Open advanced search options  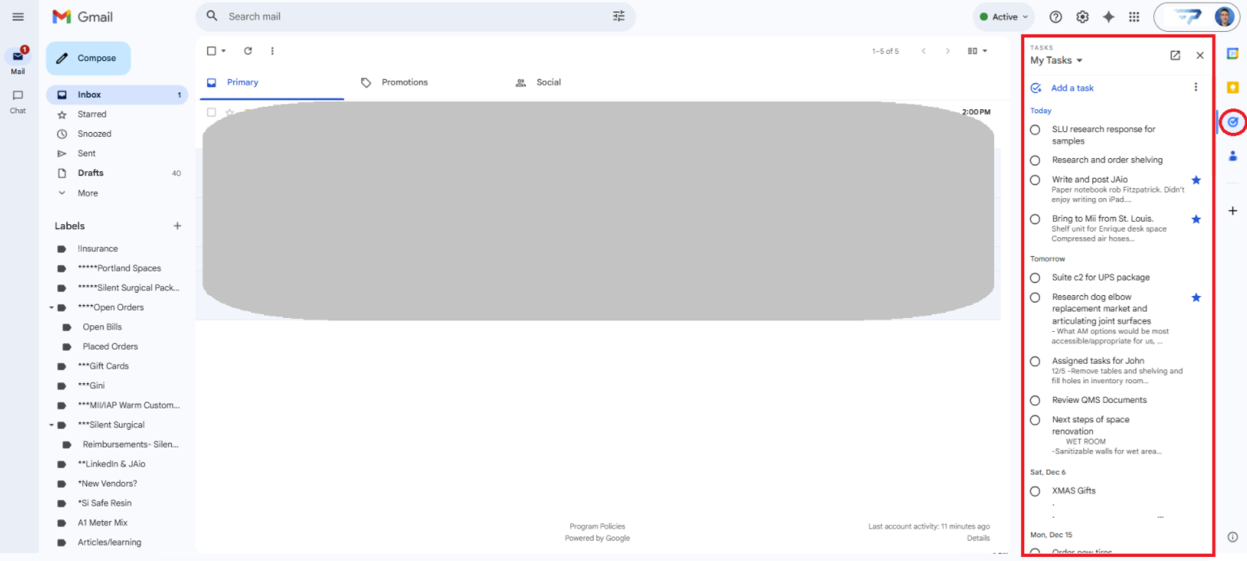coord(617,16)
